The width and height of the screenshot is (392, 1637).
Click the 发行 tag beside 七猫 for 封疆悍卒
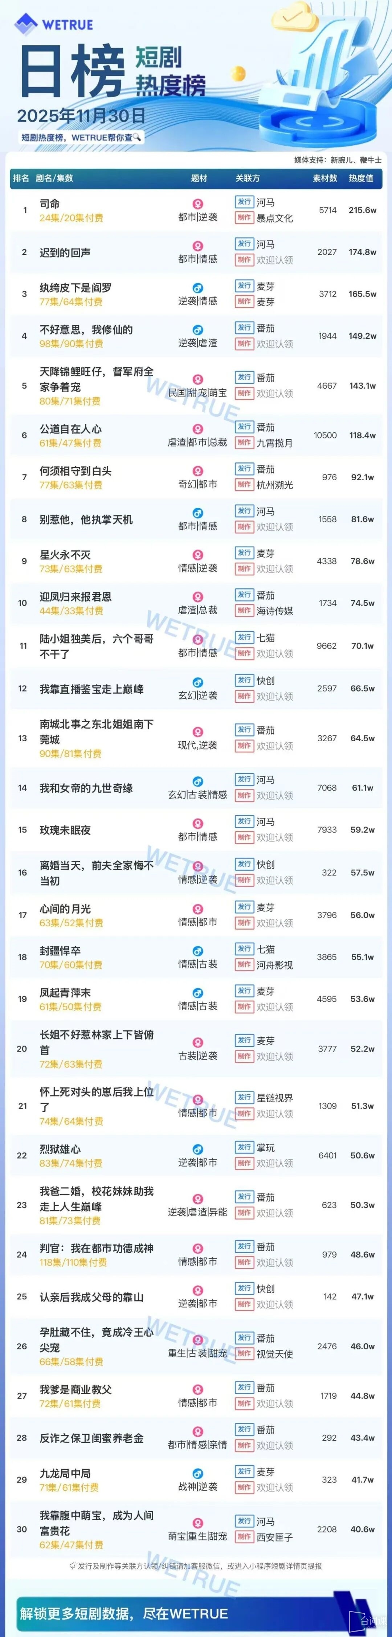click(x=245, y=949)
